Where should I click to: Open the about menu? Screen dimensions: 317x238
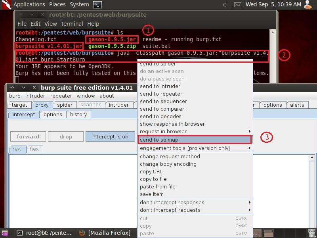[107, 96]
